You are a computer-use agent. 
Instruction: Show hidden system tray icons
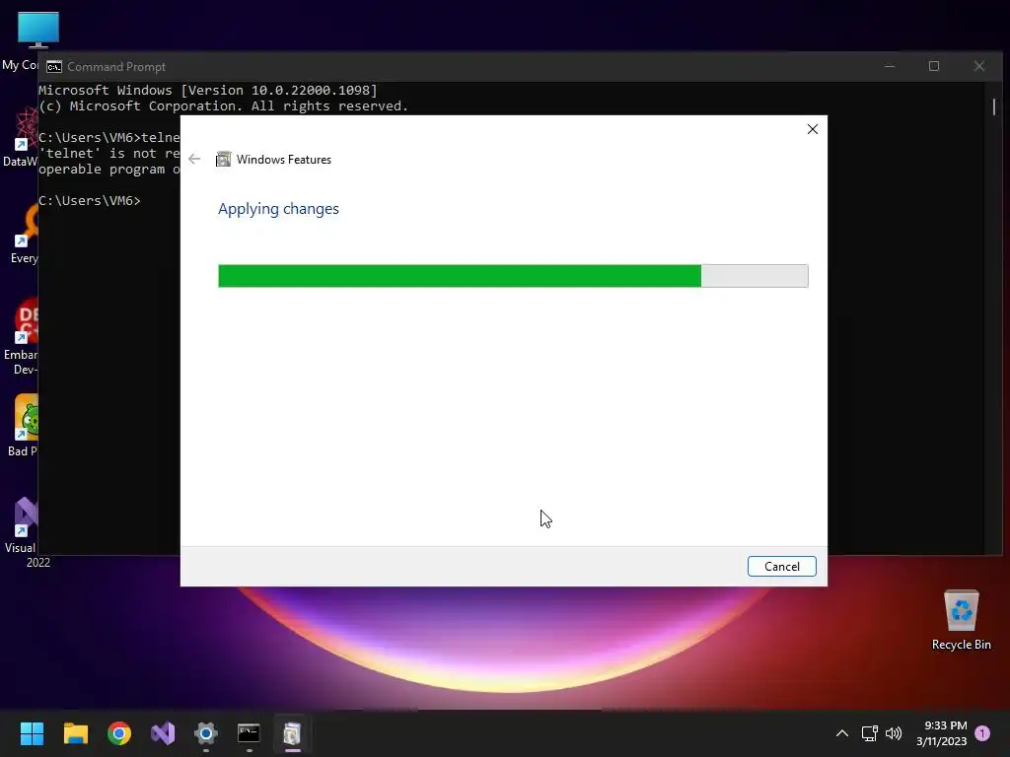[x=842, y=733]
